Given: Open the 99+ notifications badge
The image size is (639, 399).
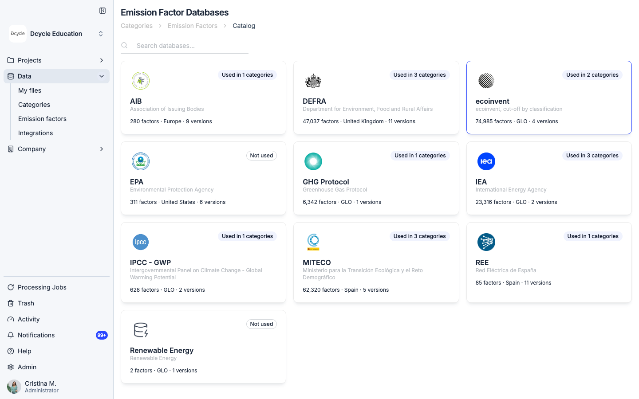Looking at the screenshot, I should [102, 335].
